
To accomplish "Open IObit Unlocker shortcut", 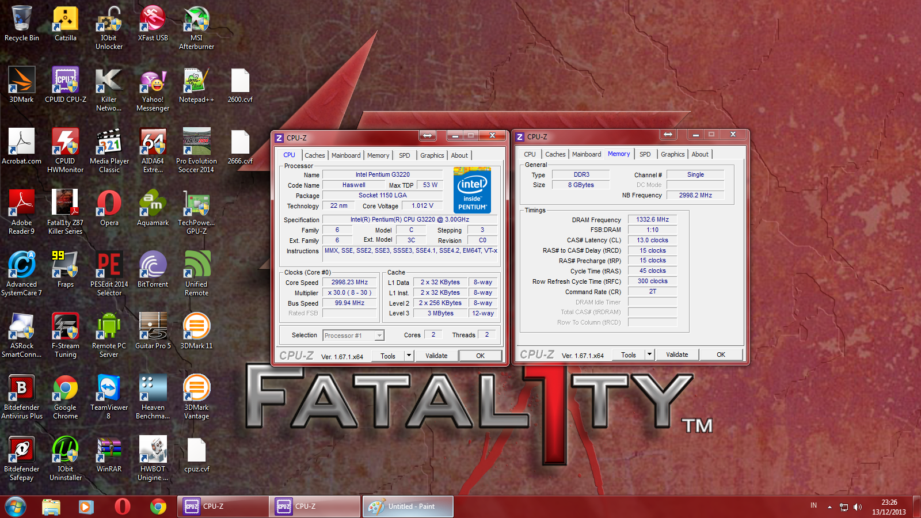I will pyautogui.click(x=109, y=27).
